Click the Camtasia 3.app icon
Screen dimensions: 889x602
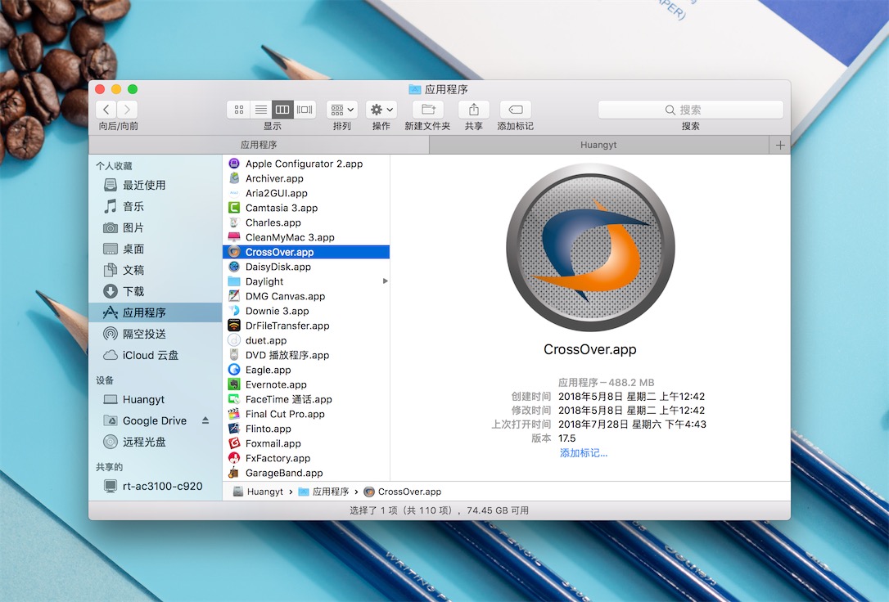coord(234,208)
